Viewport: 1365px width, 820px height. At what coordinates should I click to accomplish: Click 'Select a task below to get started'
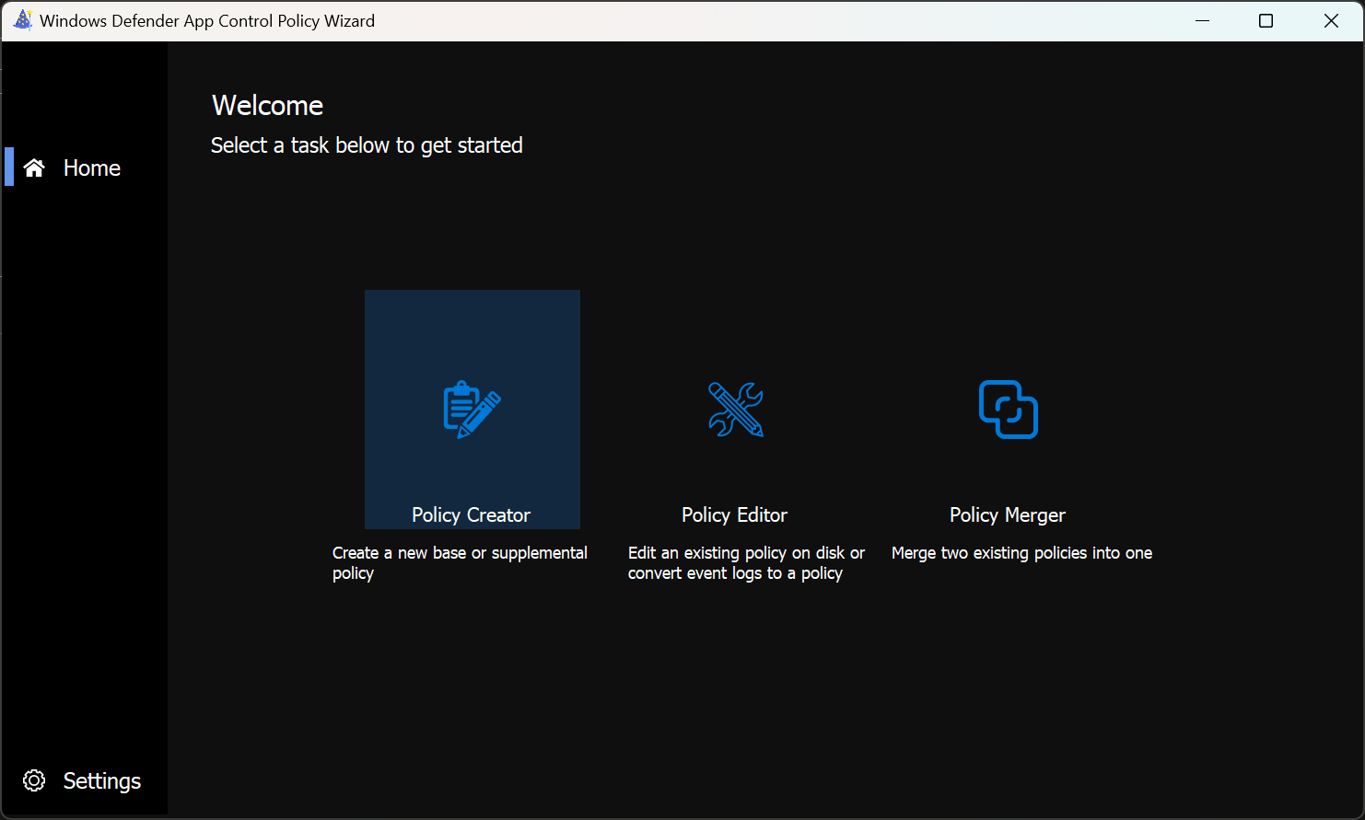(x=367, y=145)
